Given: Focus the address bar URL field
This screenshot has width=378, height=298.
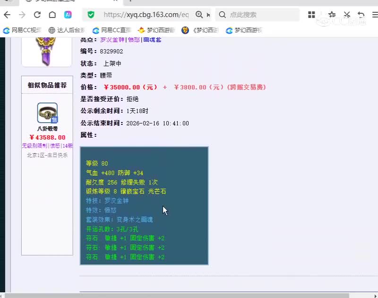Looking at the screenshot, I should (146, 15).
